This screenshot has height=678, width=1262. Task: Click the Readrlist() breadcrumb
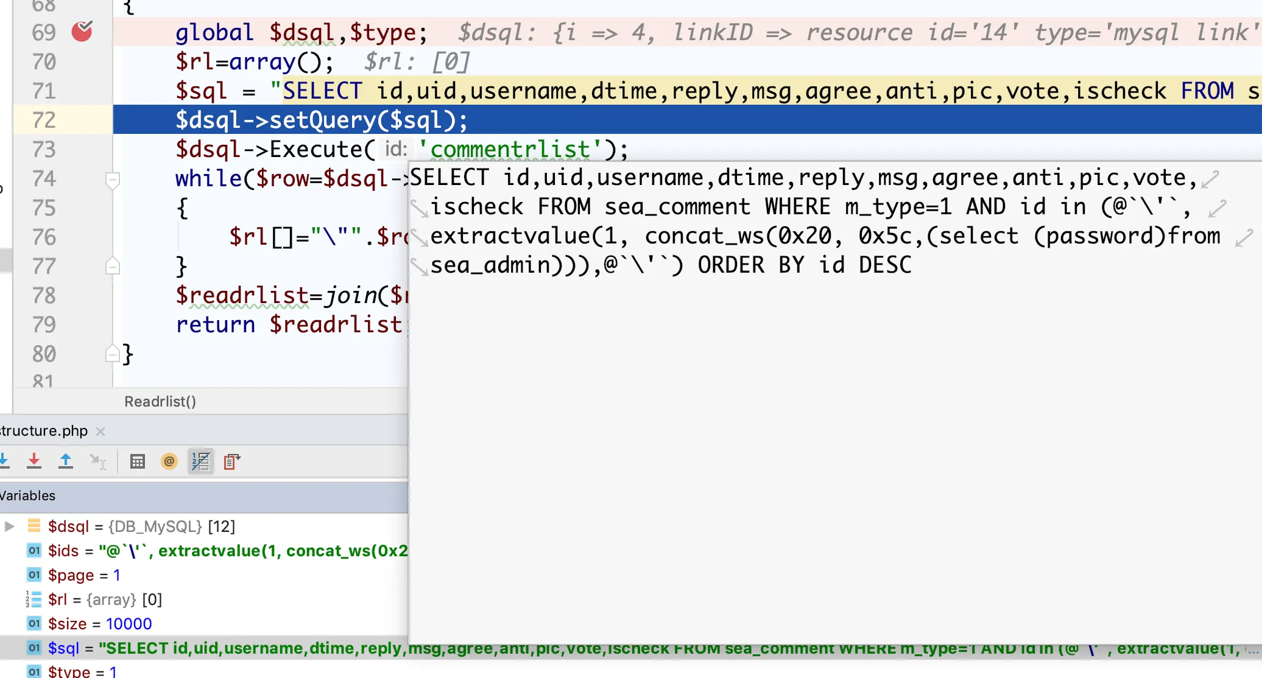(160, 402)
